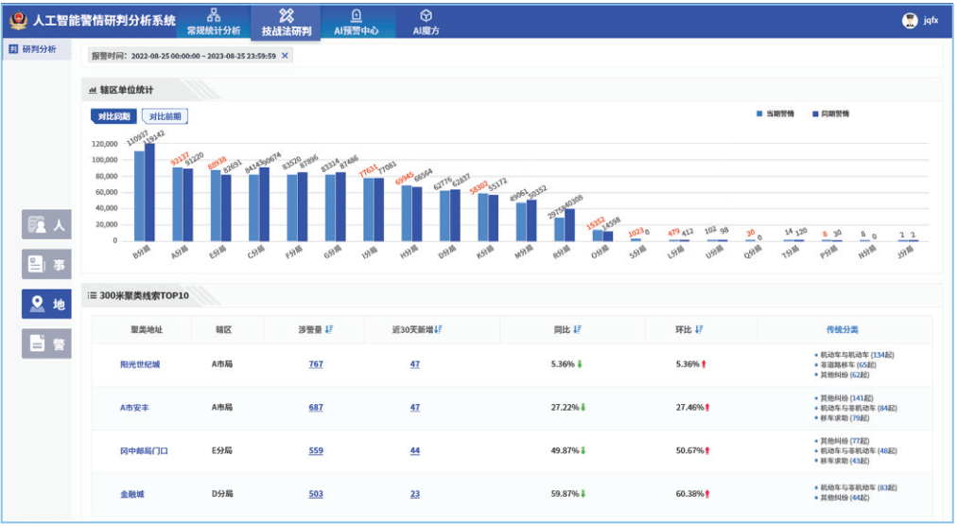The width and height of the screenshot is (957, 527).
Task: Open 研判分析 in the left menu
Action: pyautogui.click(x=38, y=49)
